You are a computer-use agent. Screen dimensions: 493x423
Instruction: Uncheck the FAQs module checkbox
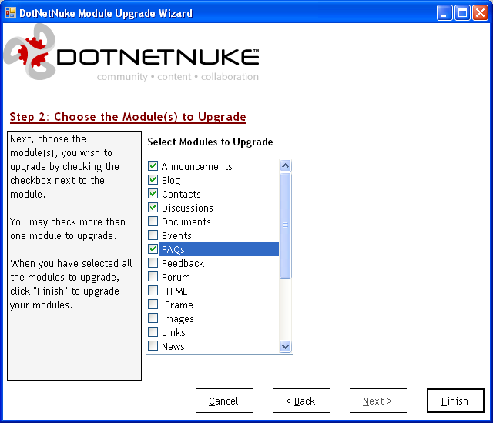[x=153, y=249]
